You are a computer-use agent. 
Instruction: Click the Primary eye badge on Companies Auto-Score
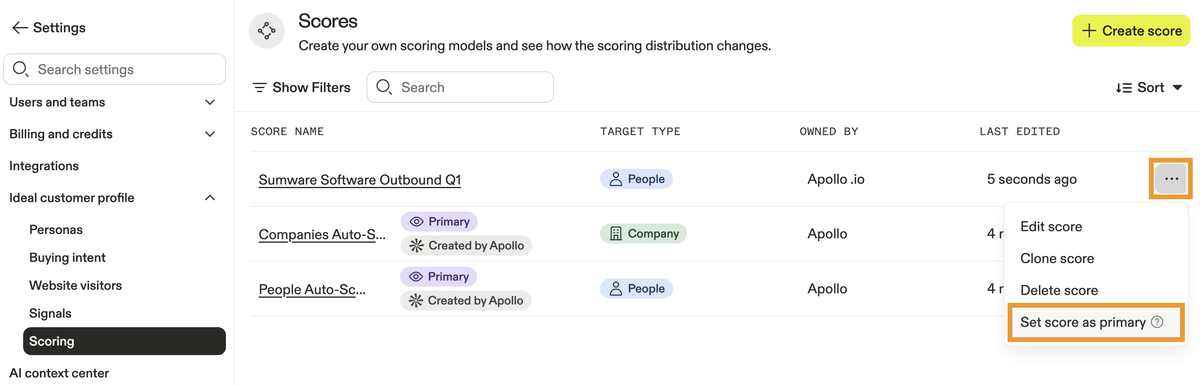click(x=439, y=221)
